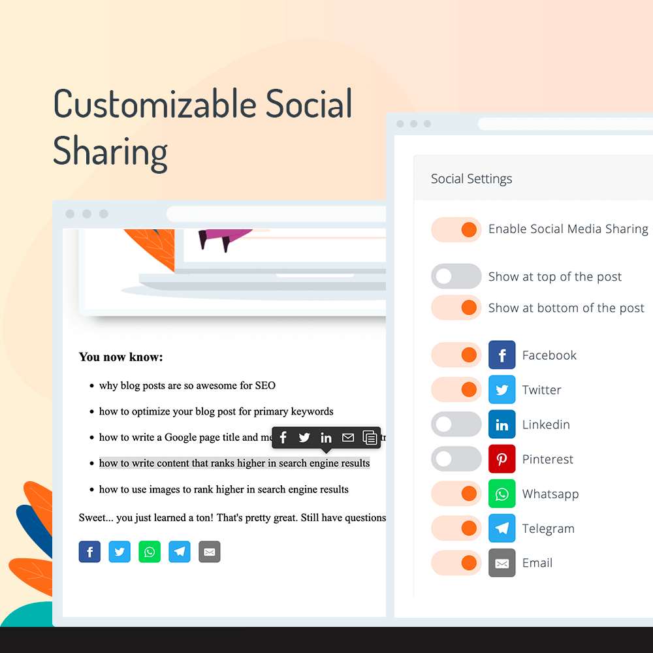Share post via green Whatsapp button below article
The width and height of the screenshot is (653, 653).
point(150,551)
